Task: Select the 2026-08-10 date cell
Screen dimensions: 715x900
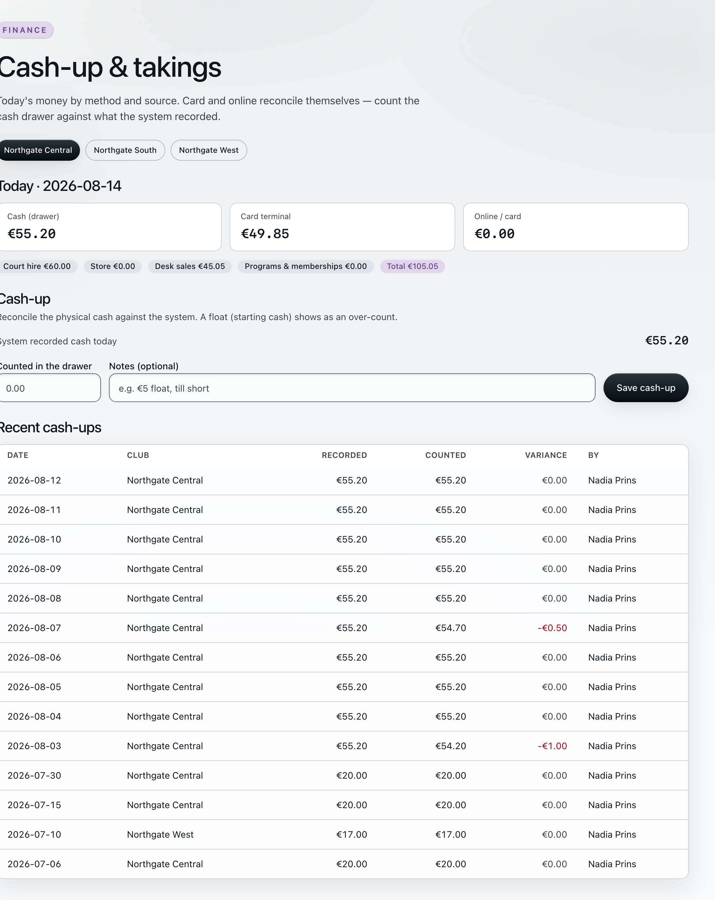Action: [x=34, y=539]
